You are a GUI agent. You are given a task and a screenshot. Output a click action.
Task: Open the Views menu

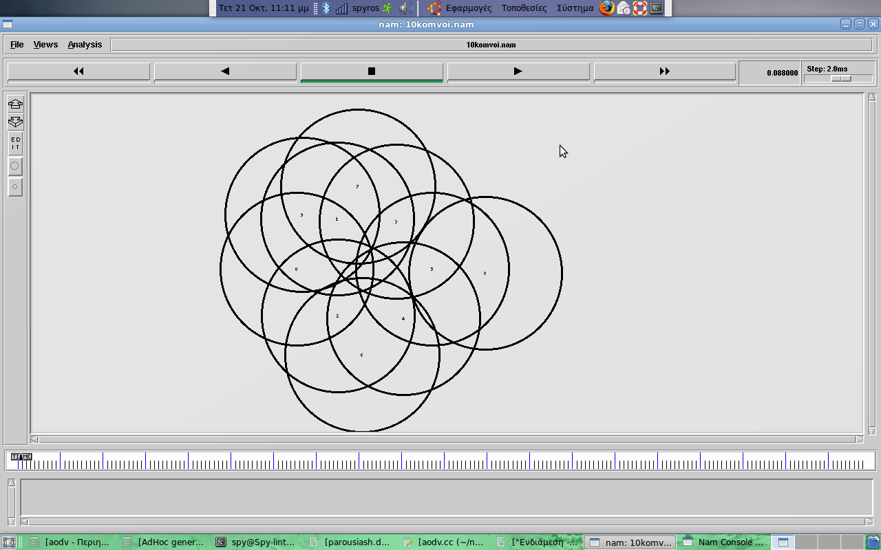(x=45, y=45)
